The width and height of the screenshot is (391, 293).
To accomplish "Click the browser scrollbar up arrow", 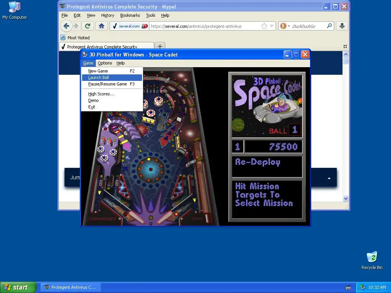I will 346,54.
